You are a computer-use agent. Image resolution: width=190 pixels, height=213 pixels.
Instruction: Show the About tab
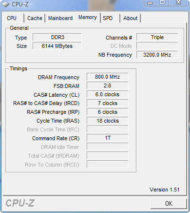click(130, 18)
